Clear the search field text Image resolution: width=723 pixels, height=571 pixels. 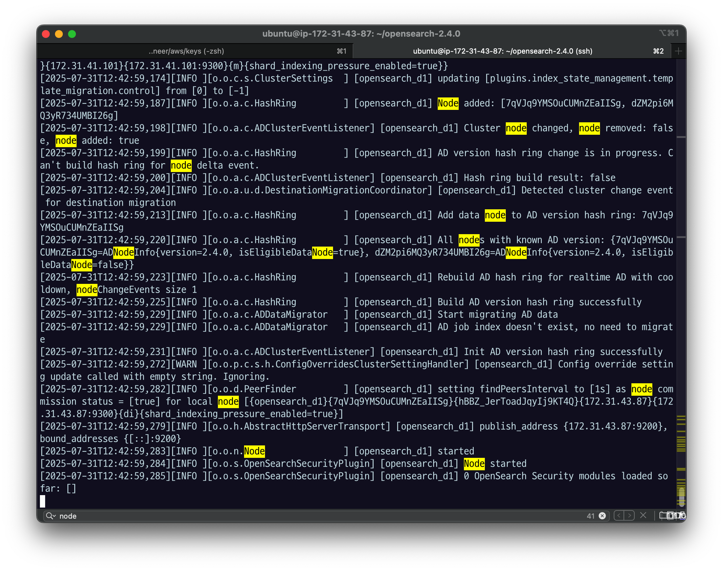[x=602, y=516]
